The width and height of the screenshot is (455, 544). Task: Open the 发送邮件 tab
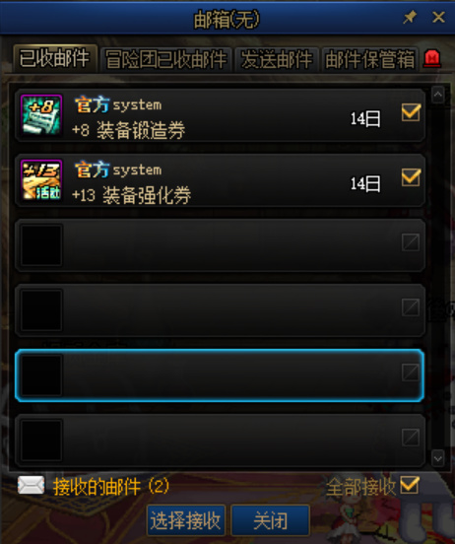(x=277, y=59)
